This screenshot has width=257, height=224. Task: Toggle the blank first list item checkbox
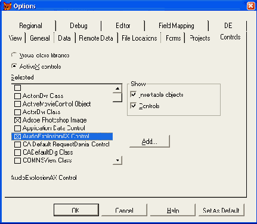tap(17, 88)
